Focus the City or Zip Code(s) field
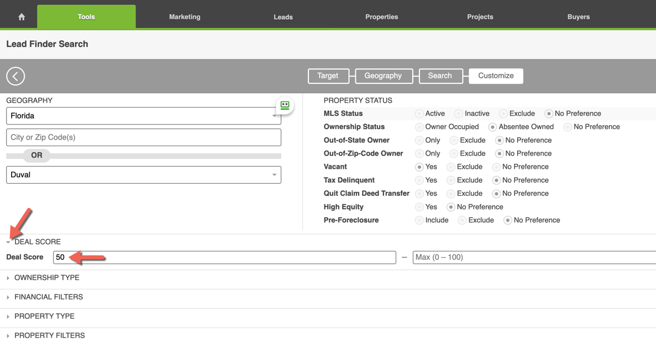The width and height of the screenshot is (656, 348). pyautogui.click(x=144, y=137)
